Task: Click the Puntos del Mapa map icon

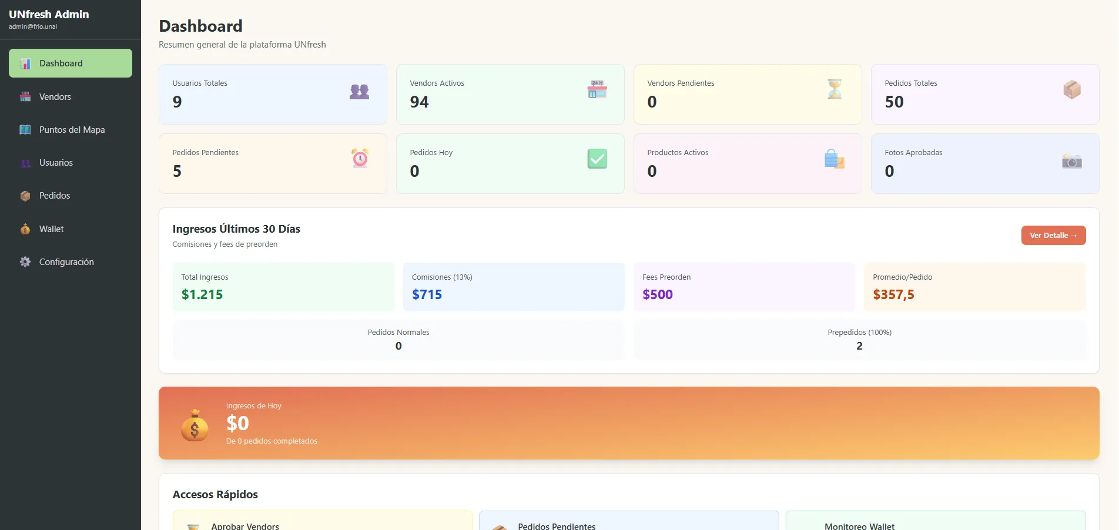Action: [x=25, y=129]
